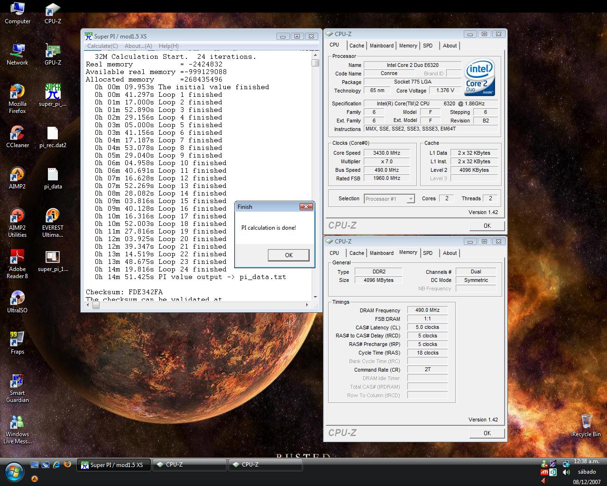Launch Smart Guardian from the desktop

coord(18,388)
